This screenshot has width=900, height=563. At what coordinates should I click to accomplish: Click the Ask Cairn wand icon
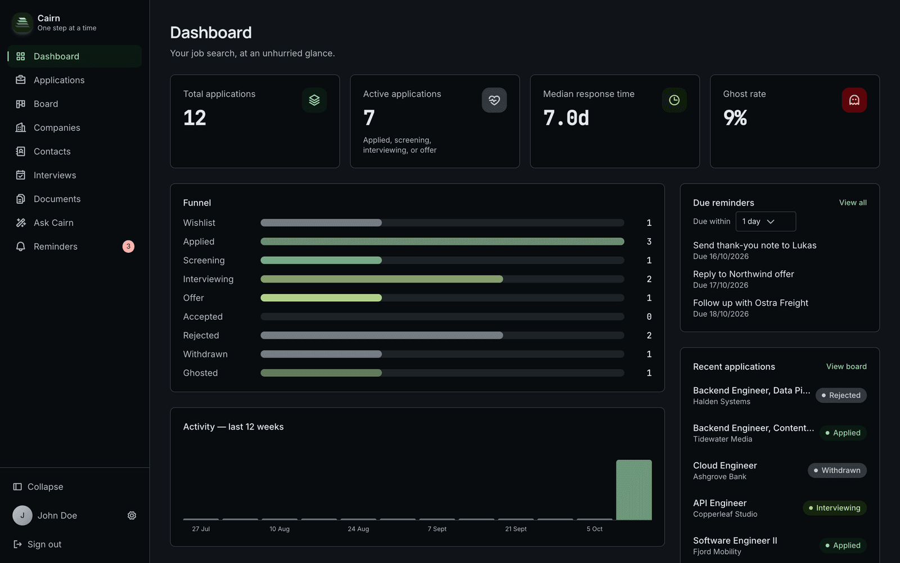pos(21,223)
